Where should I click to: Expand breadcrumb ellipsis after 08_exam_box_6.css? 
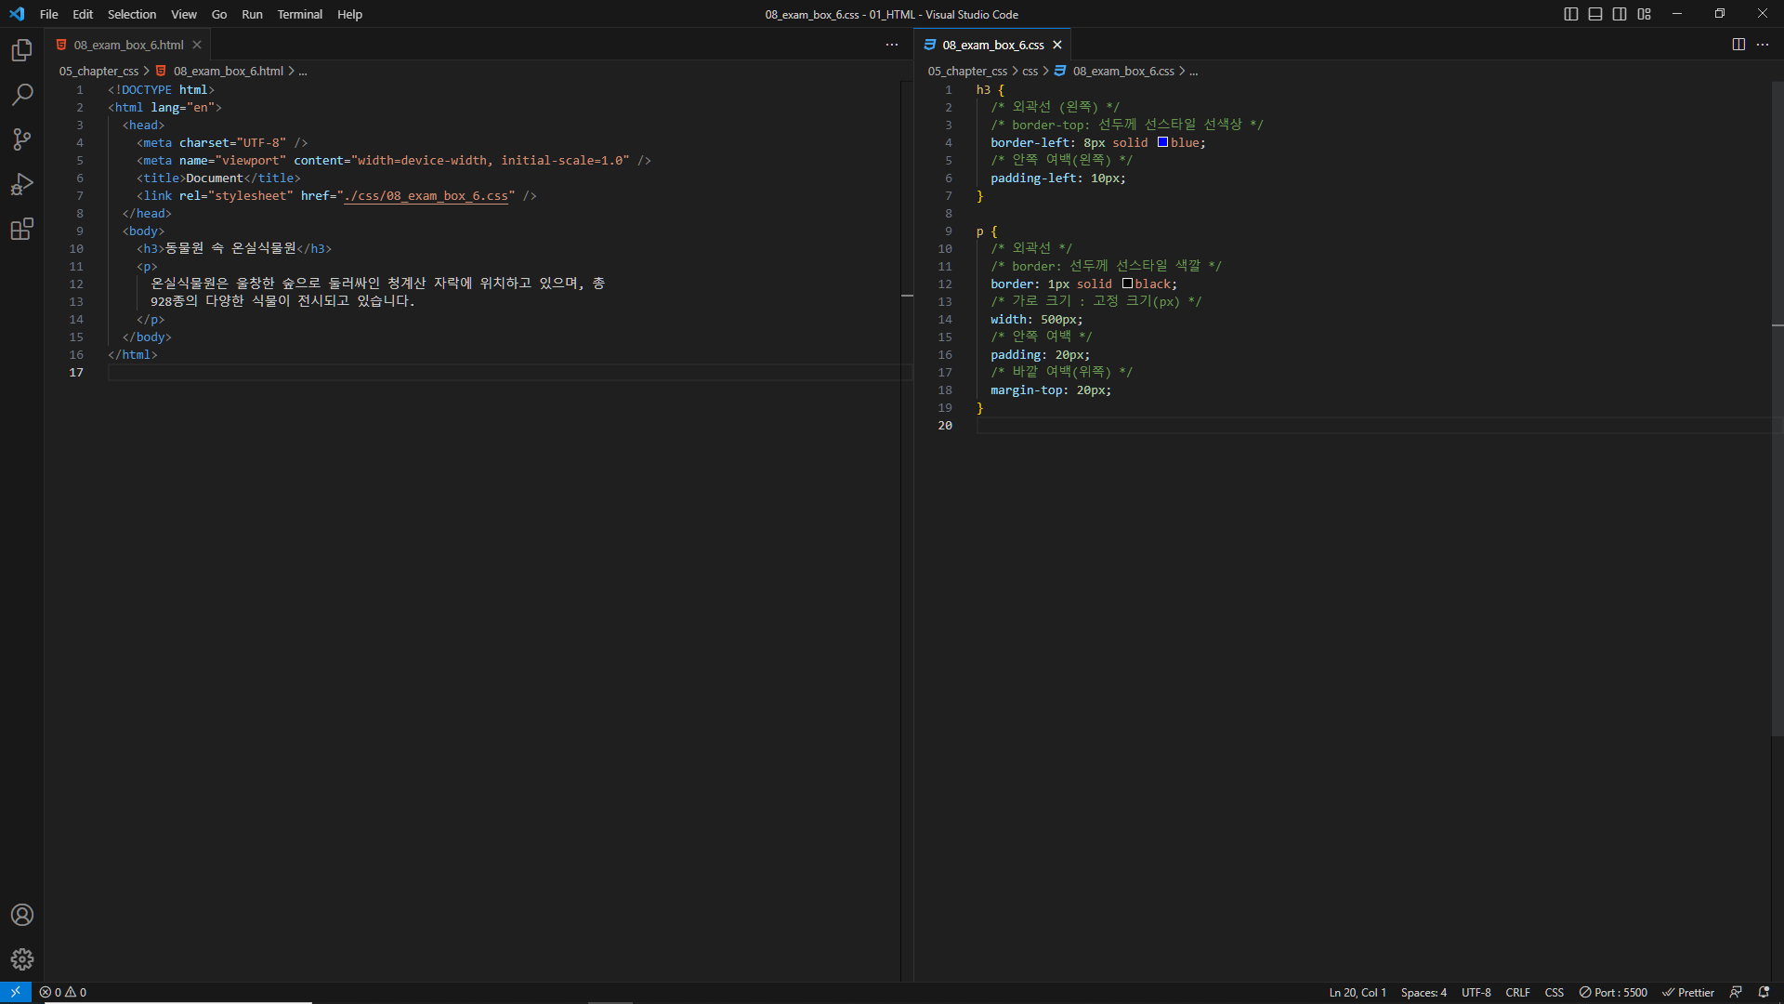tap(1194, 72)
